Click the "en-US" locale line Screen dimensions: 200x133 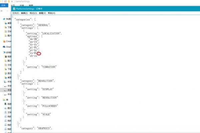pos(34,42)
